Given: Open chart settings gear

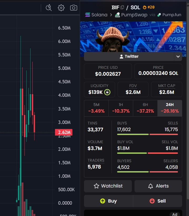Looking at the screenshot, I should (61, 8).
